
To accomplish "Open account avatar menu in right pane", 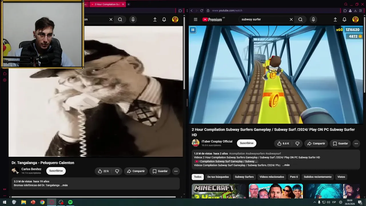I will click(x=355, y=19).
